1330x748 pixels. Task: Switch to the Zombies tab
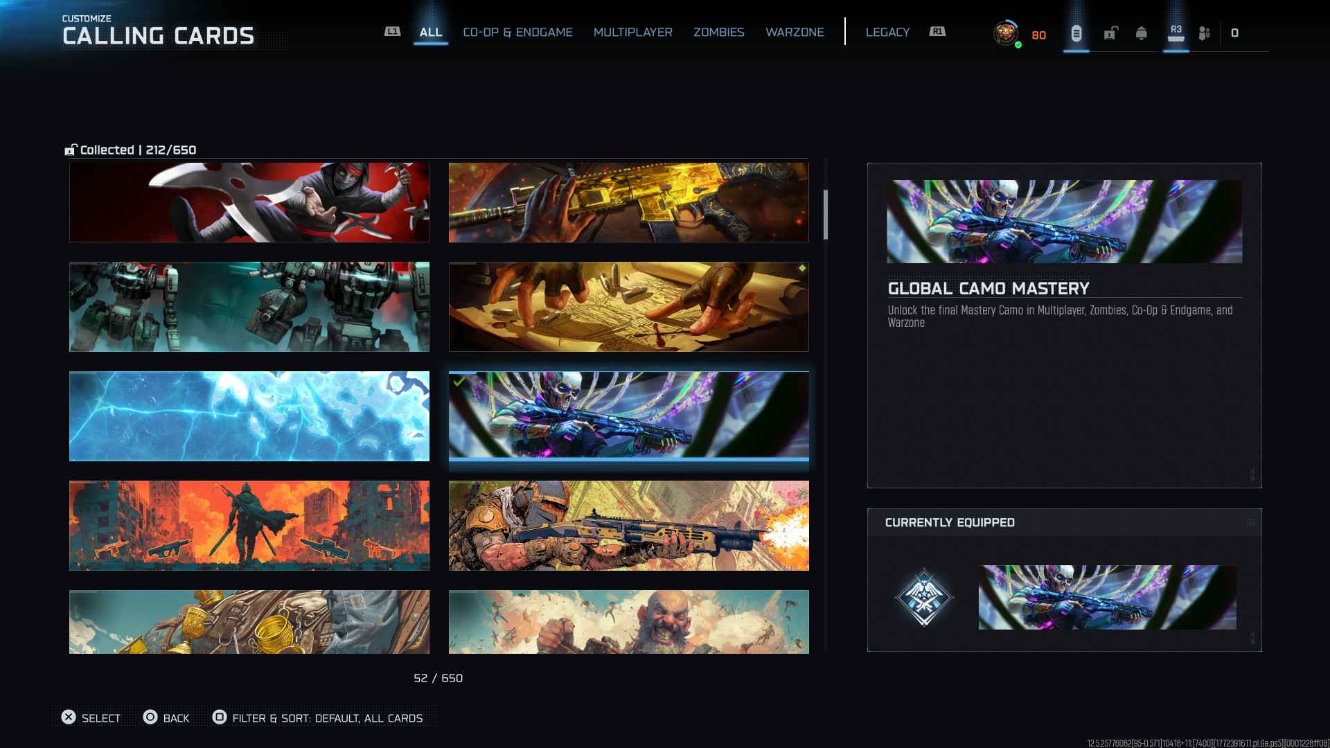pyautogui.click(x=718, y=33)
